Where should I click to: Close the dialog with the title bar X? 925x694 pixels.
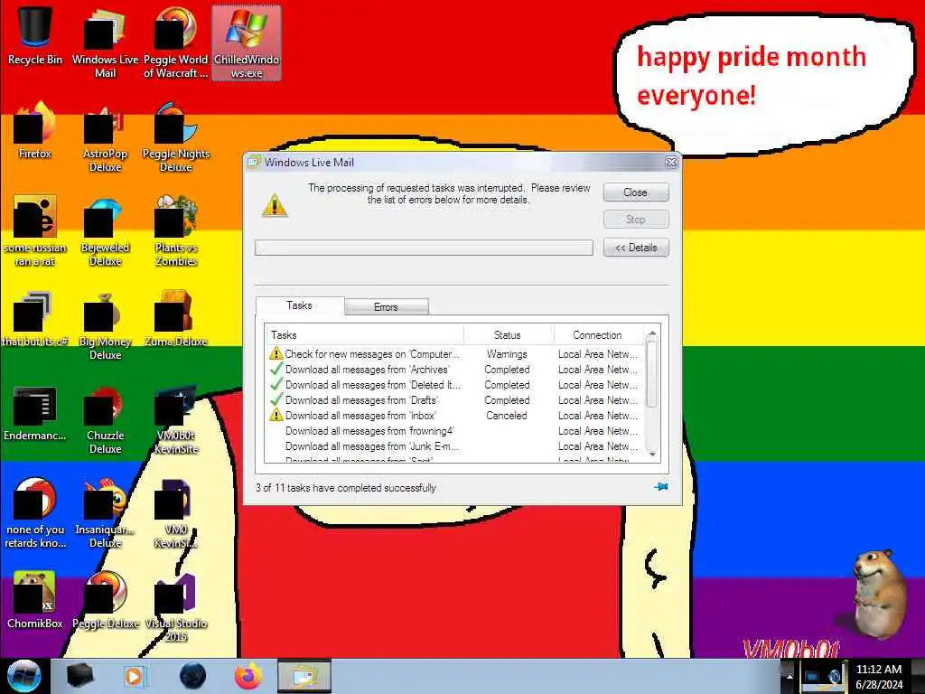(671, 163)
